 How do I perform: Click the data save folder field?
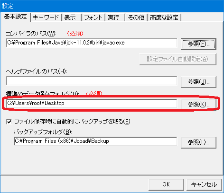[x=92, y=104]
